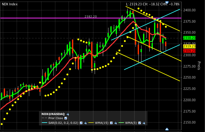The width and height of the screenshot is (205, 132).
Task: Click the Preis axis title
Action: pos(199,66)
